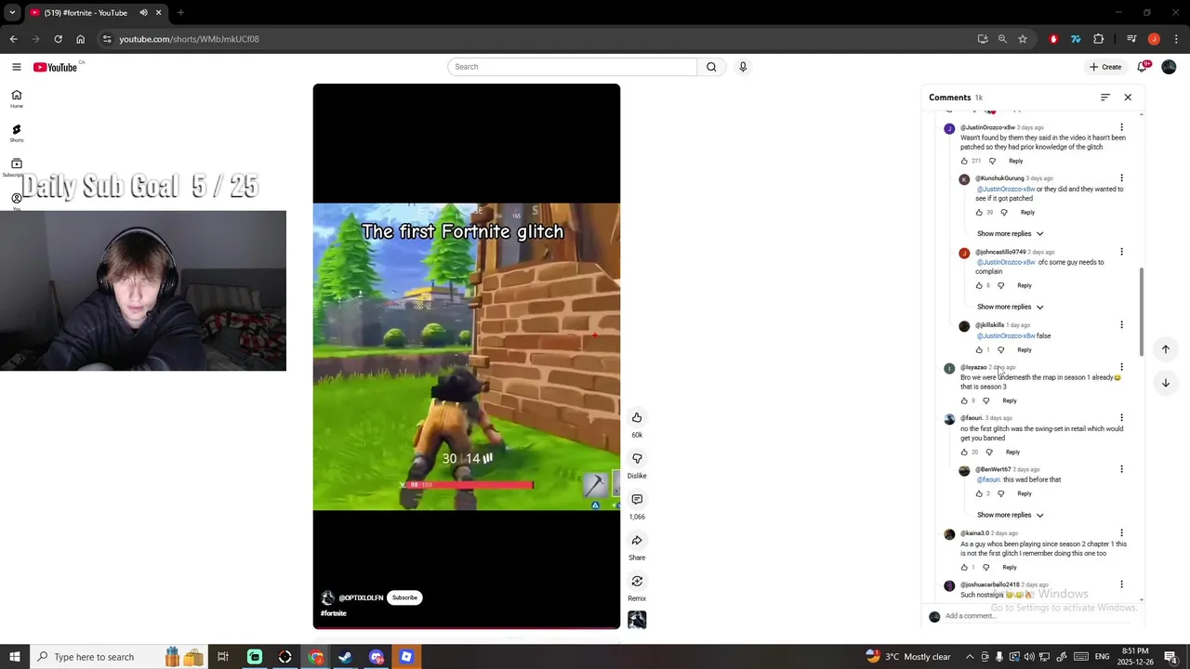Like lsyazao's comment
Image resolution: width=1190 pixels, height=669 pixels.
click(x=964, y=401)
